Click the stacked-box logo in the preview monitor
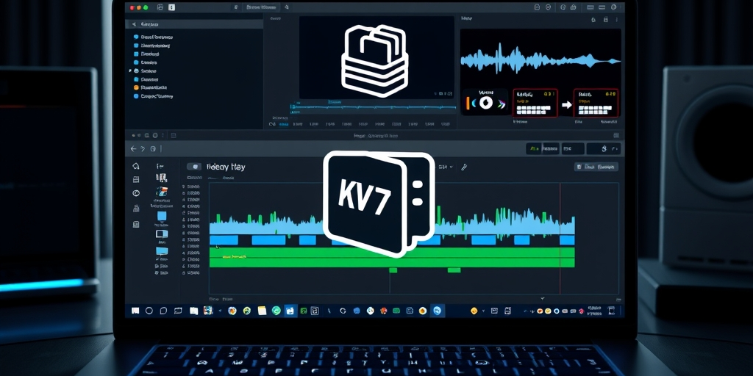 pos(374,60)
